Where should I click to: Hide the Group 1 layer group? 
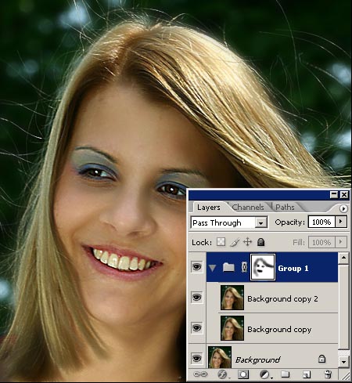click(x=196, y=267)
